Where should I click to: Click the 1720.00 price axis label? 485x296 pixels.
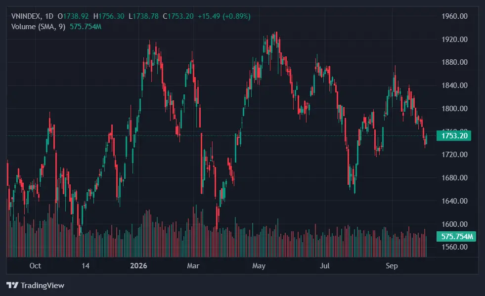click(x=454, y=155)
